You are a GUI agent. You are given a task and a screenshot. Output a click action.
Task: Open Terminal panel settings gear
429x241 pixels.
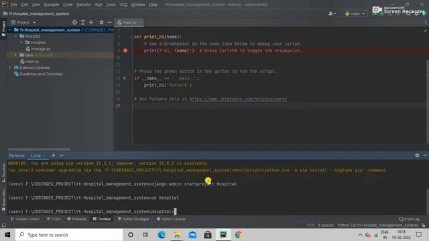click(x=417, y=155)
